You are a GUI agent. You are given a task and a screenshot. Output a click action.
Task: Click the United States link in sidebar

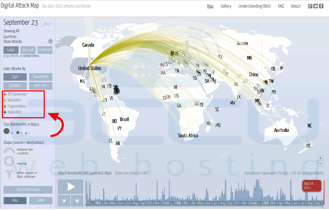pos(31,56)
